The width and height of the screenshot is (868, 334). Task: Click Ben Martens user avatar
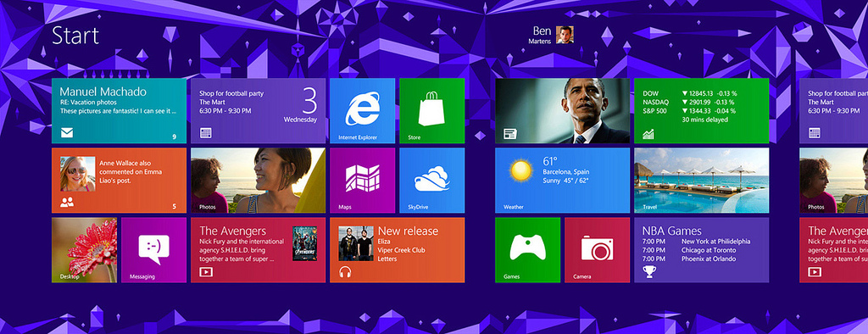[x=565, y=35]
